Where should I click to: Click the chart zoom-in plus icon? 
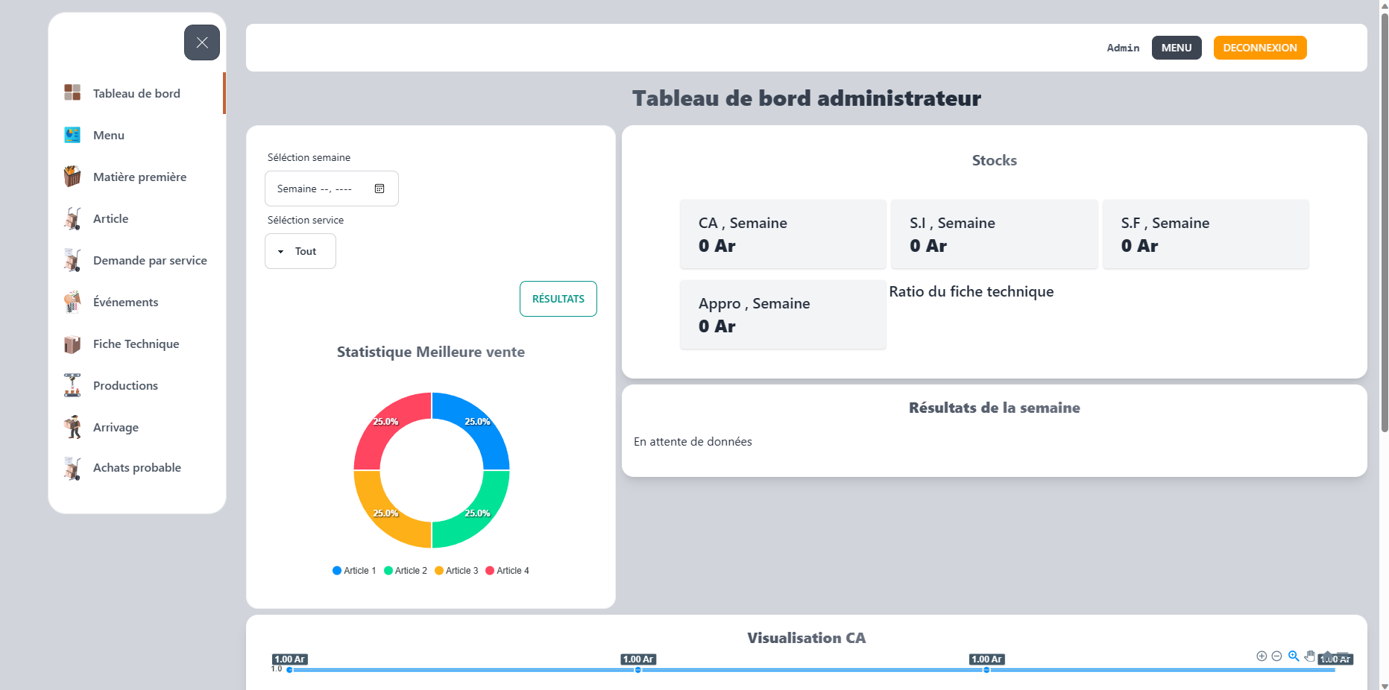tap(1262, 656)
